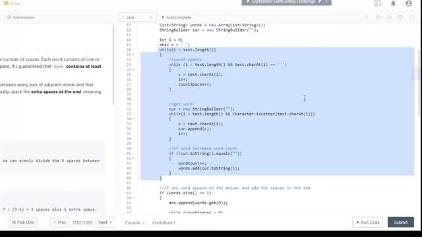Image resolution: width=422 pixels, height=237 pixels.
Task: Go to next problem with Next
Action: pos(105,223)
